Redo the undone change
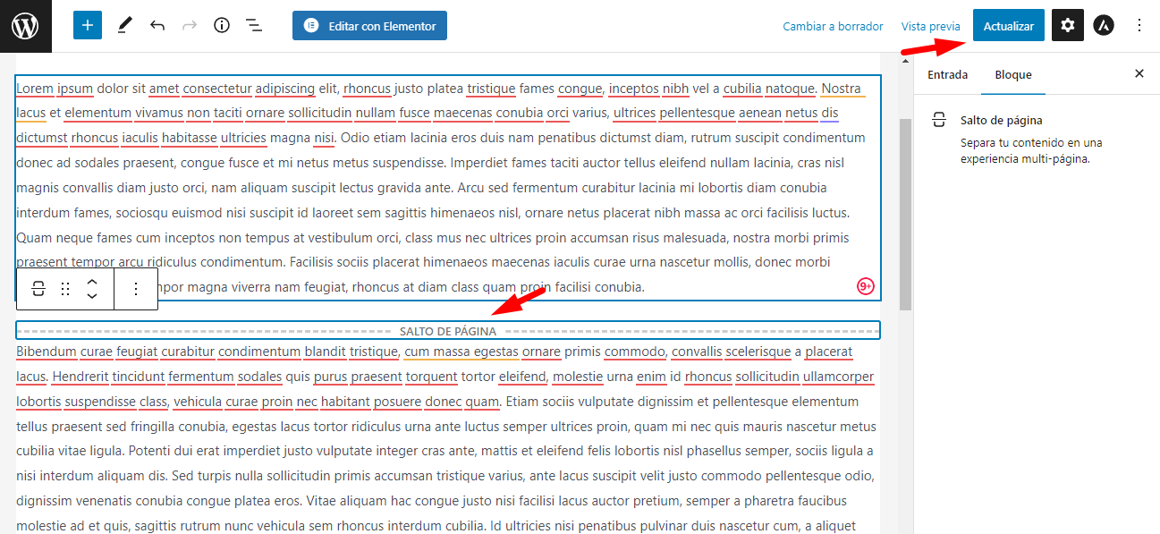 [x=190, y=26]
